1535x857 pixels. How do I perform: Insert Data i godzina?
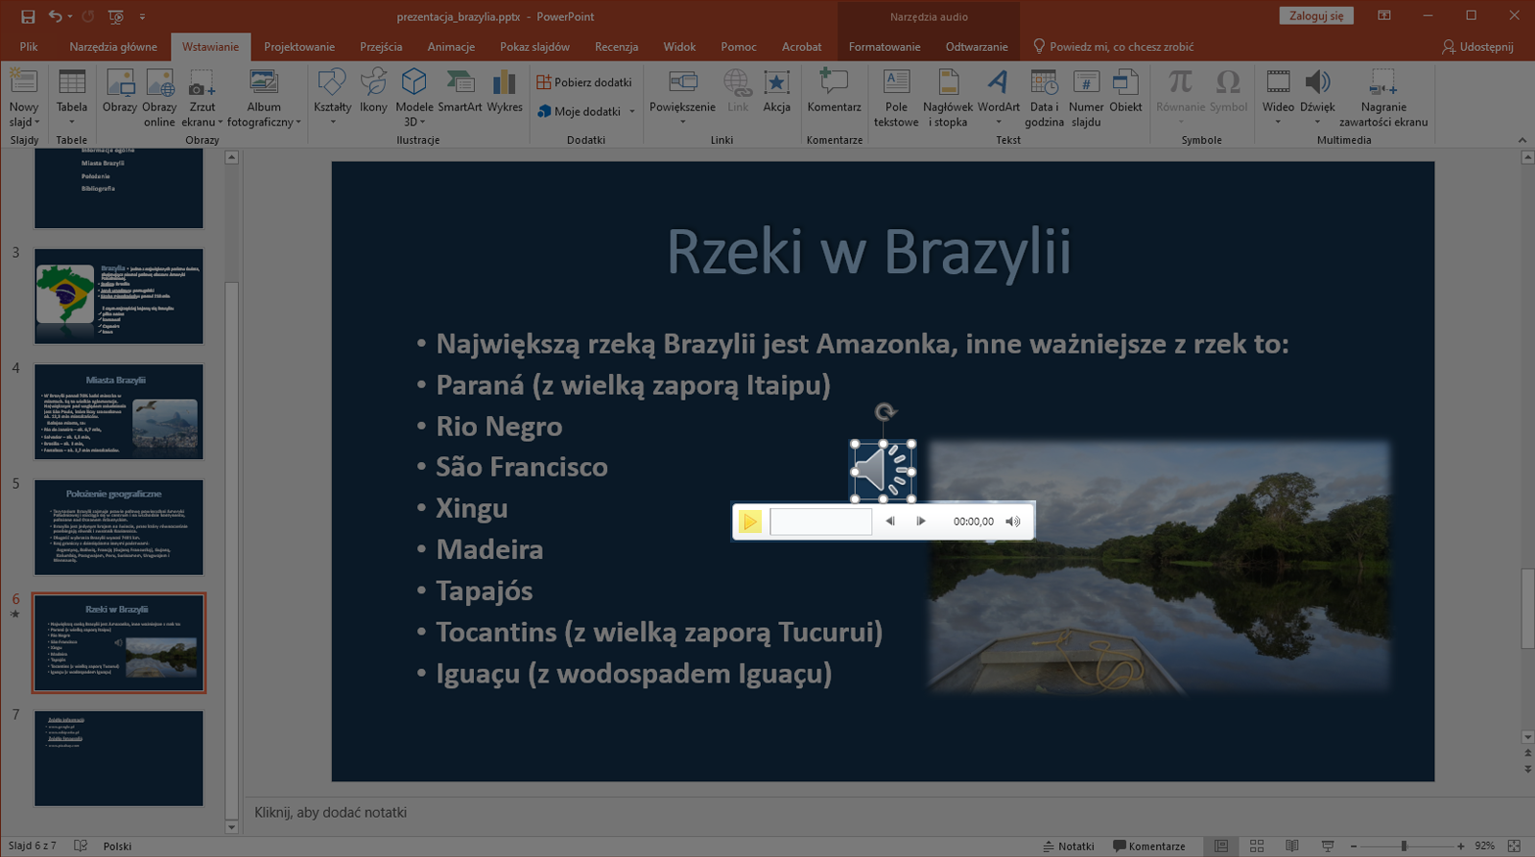[x=1044, y=98]
